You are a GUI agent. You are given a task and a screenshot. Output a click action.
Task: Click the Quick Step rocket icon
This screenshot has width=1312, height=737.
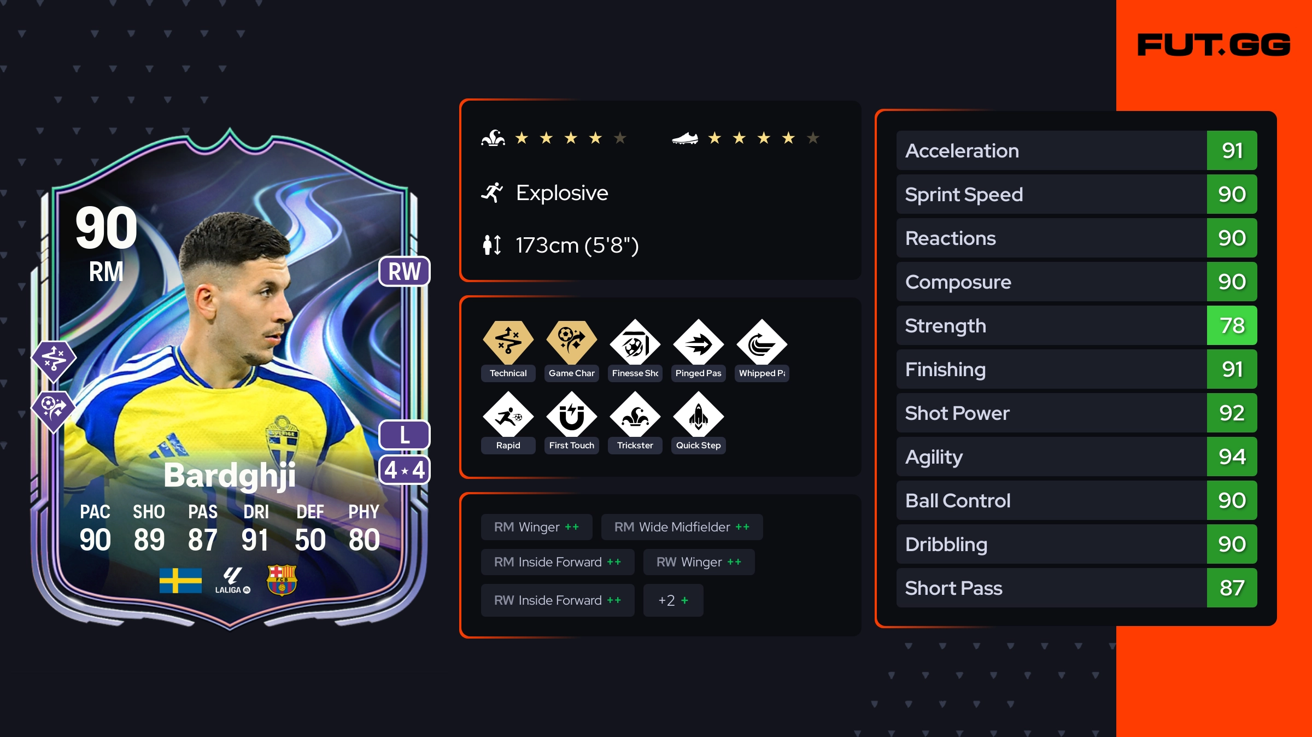698,417
